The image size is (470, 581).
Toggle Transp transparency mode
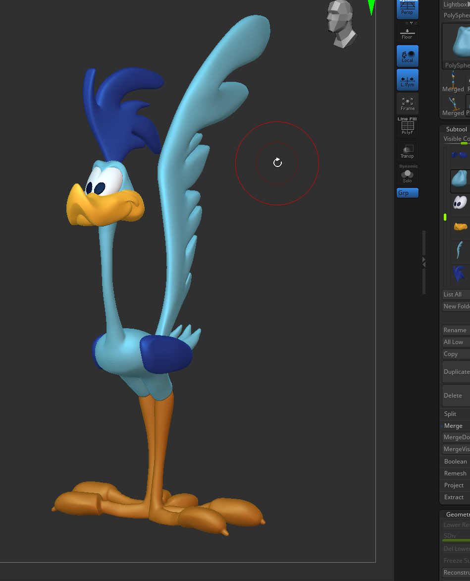[x=408, y=151]
